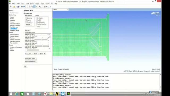Expand the save icon dropdown arrow

pos(20,7)
